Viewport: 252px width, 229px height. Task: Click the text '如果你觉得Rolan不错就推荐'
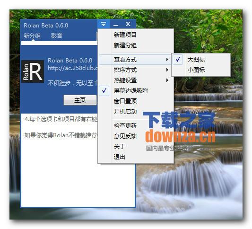(61, 135)
